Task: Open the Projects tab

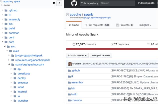Action: coord(124,25)
